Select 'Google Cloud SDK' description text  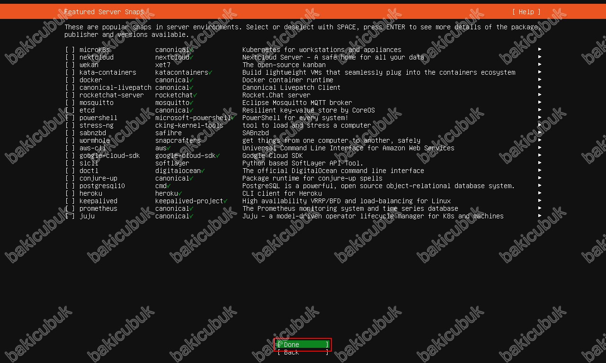click(273, 156)
